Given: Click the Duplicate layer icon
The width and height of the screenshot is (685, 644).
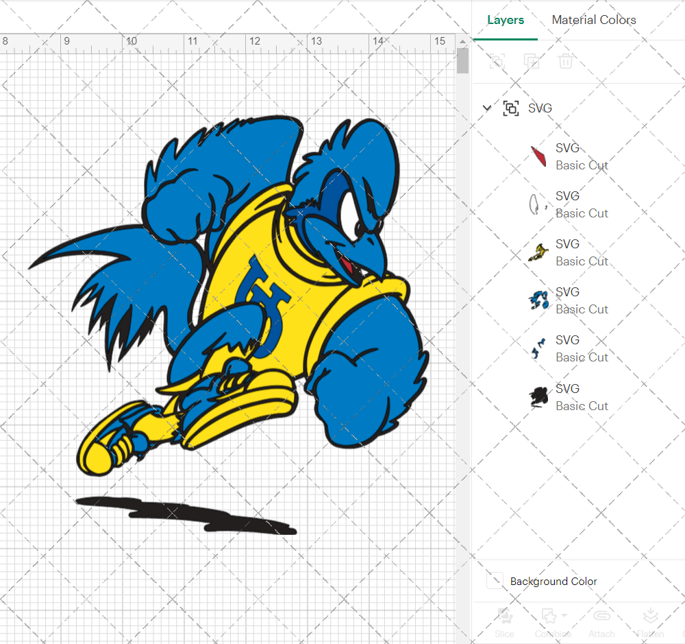Looking at the screenshot, I should tap(532, 61).
